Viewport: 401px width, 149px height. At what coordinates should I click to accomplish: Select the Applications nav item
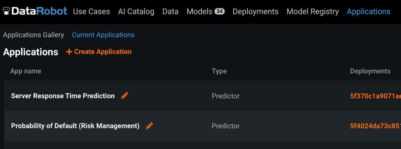[x=368, y=11]
